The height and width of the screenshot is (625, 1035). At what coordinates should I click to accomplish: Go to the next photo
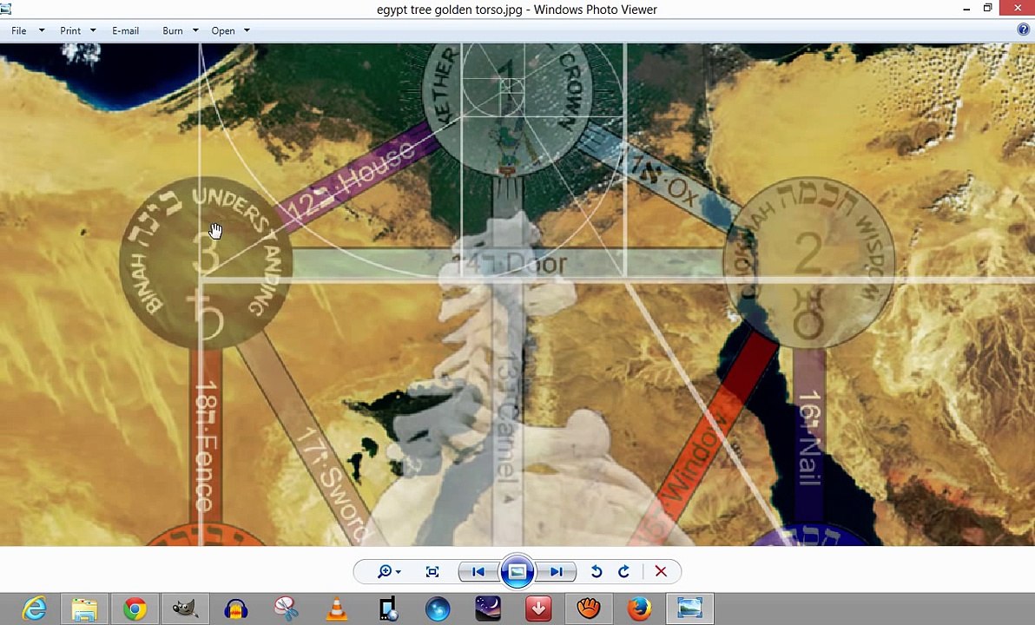557,571
